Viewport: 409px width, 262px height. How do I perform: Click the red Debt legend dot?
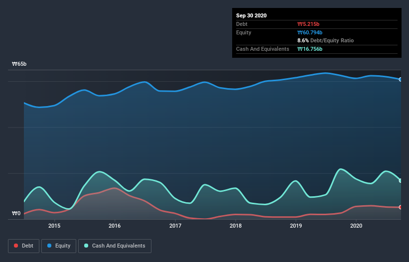(x=16, y=246)
